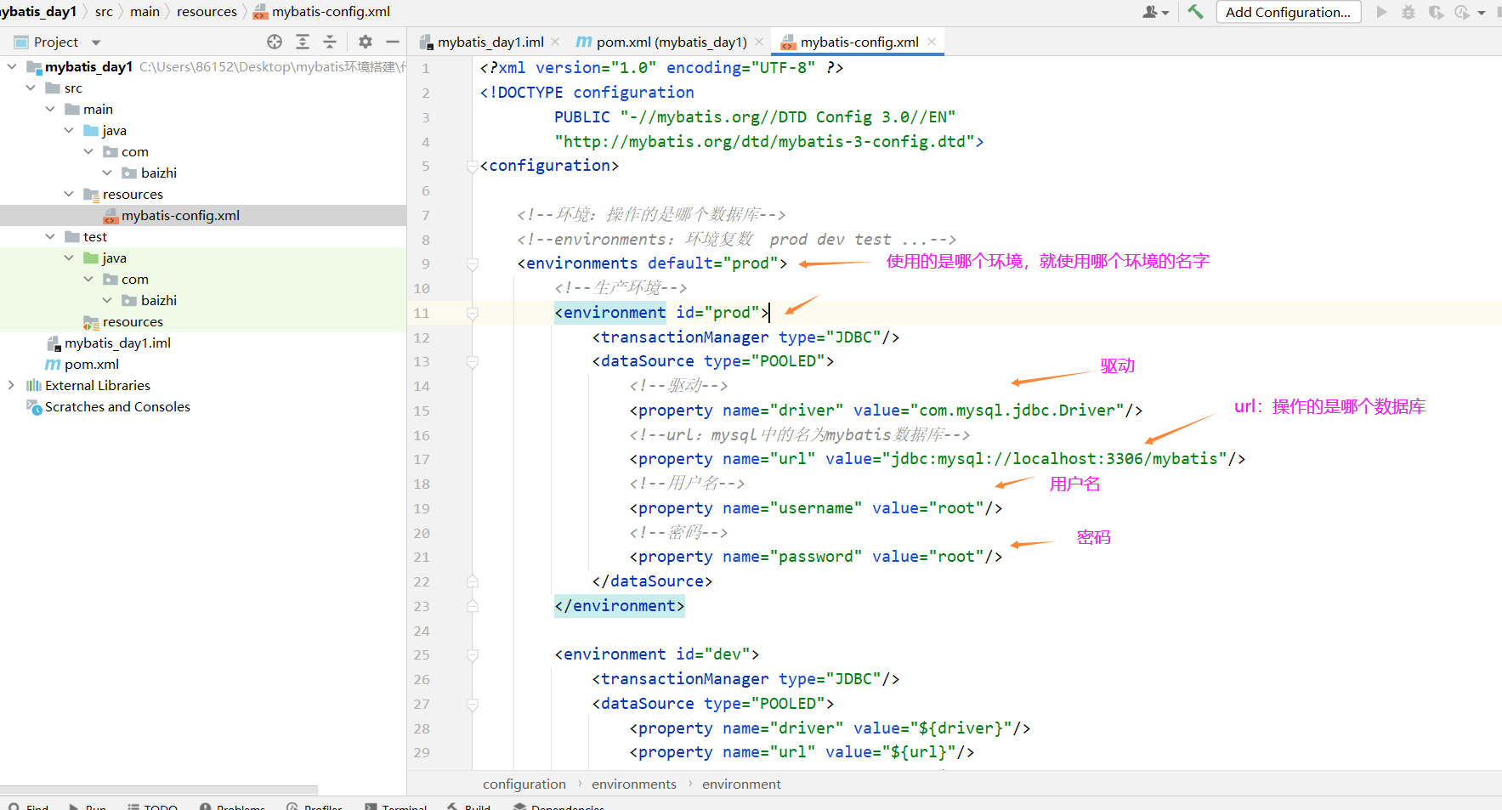Select opened file locate target icon
1502x810 pixels.
tap(275, 42)
